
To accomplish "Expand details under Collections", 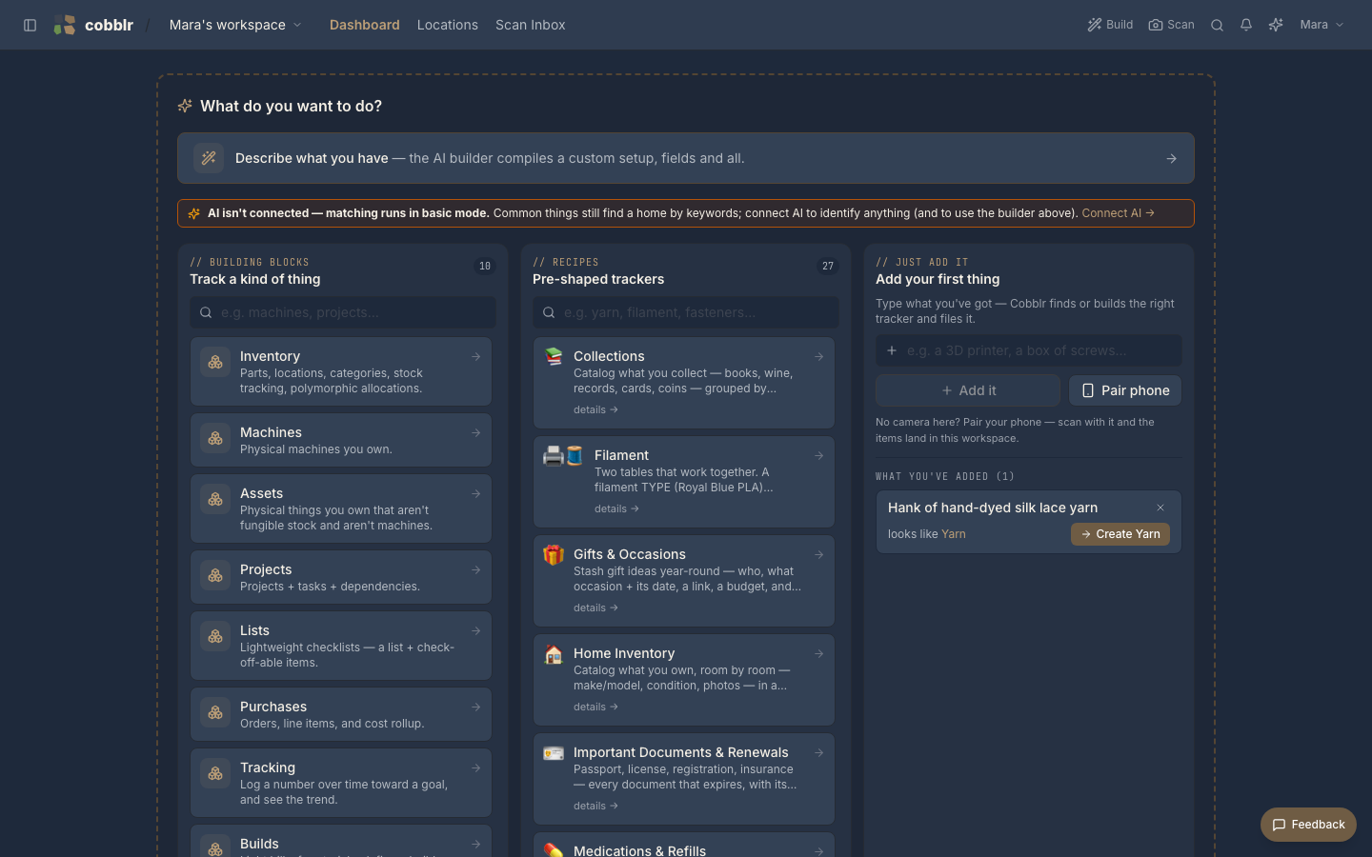I will pos(595,409).
